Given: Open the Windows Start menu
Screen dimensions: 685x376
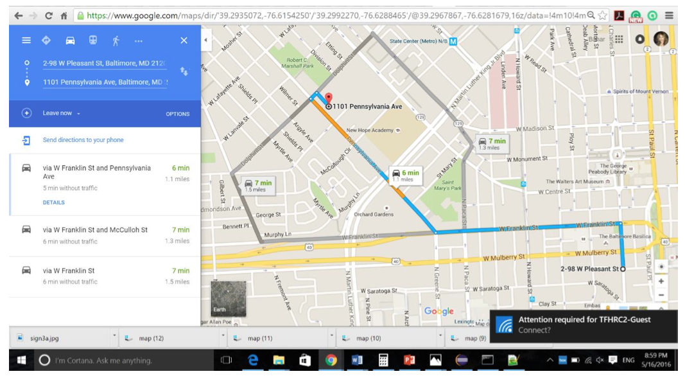Looking at the screenshot, I should pyautogui.click(x=21, y=361).
